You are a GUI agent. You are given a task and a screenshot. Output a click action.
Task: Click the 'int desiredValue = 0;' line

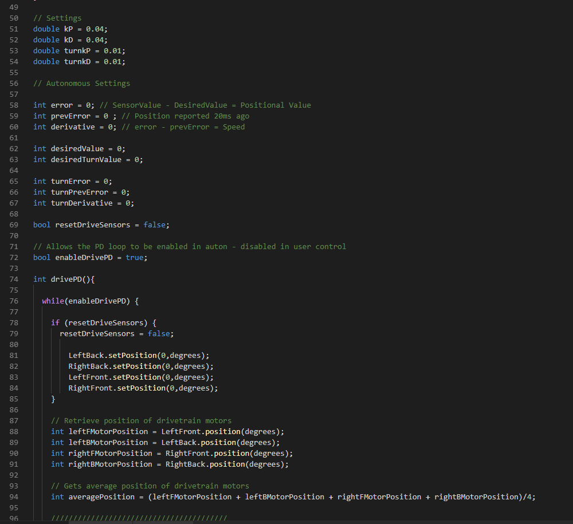[79, 149]
